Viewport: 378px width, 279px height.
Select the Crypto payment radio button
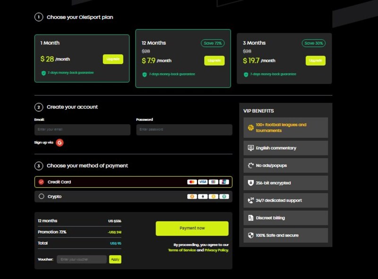[42, 196]
